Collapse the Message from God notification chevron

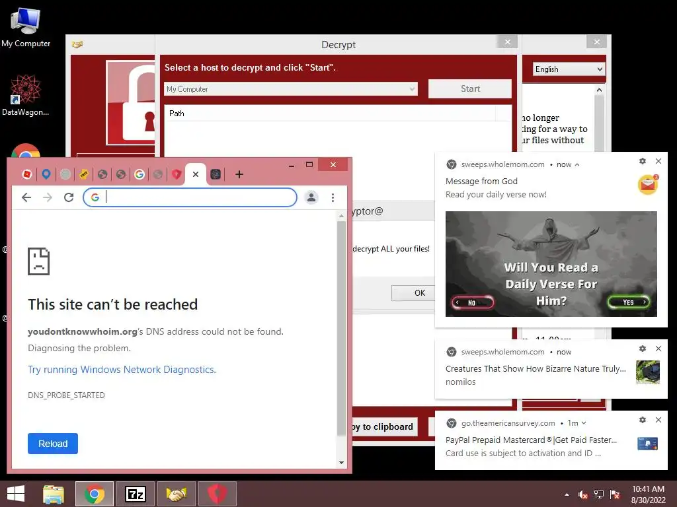click(577, 164)
